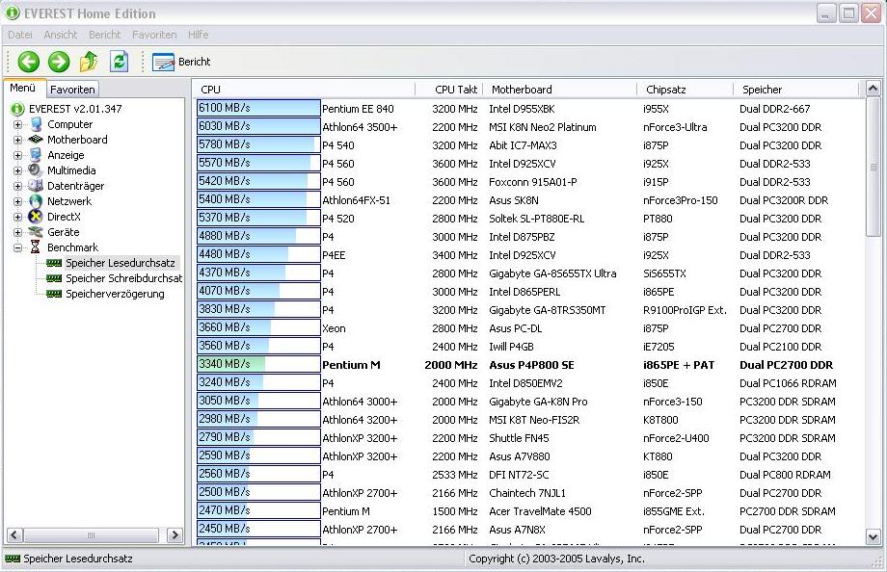Select Speicherverzögerung benchmark label
Image resolution: width=887 pixels, height=572 pixels.
click(115, 294)
